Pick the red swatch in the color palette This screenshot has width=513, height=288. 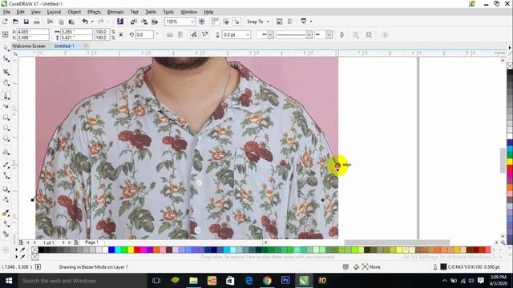click(137, 250)
